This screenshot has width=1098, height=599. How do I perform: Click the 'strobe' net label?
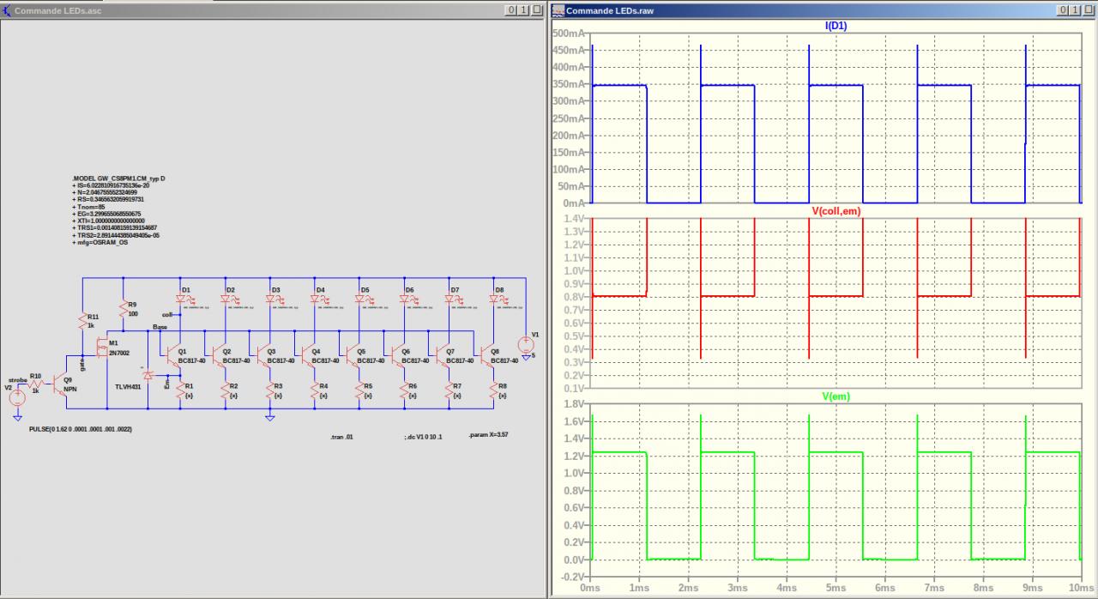pos(18,378)
